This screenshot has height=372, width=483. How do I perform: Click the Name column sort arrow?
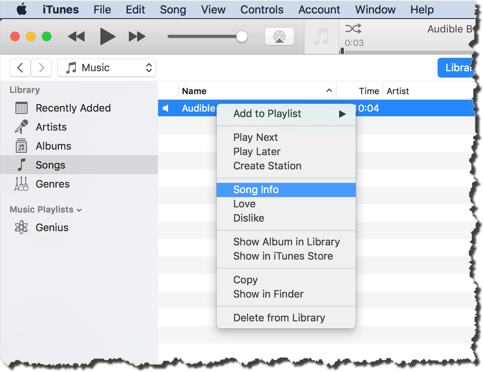click(x=329, y=91)
